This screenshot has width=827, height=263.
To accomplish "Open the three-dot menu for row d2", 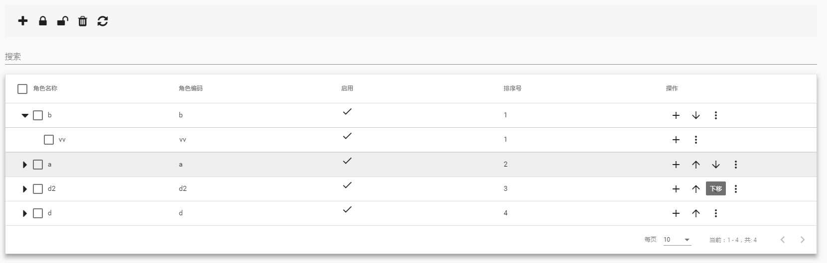I will click(736, 189).
